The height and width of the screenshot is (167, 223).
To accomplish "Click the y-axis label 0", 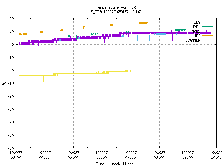I will pyautogui.click(x=13, y=70).
